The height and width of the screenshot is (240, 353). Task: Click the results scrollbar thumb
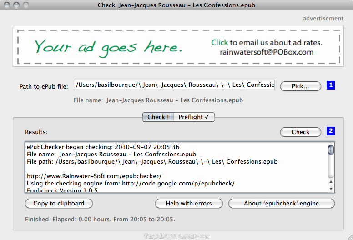(331, 150)
